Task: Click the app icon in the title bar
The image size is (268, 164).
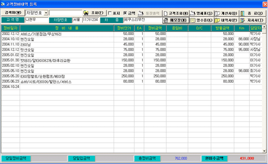Action: tap(3, 4)
